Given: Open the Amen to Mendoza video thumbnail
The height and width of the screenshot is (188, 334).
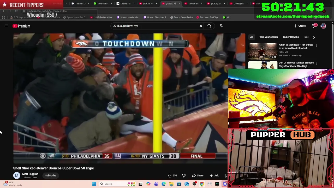Looking at the screenshot, I should tap(263, 51).
